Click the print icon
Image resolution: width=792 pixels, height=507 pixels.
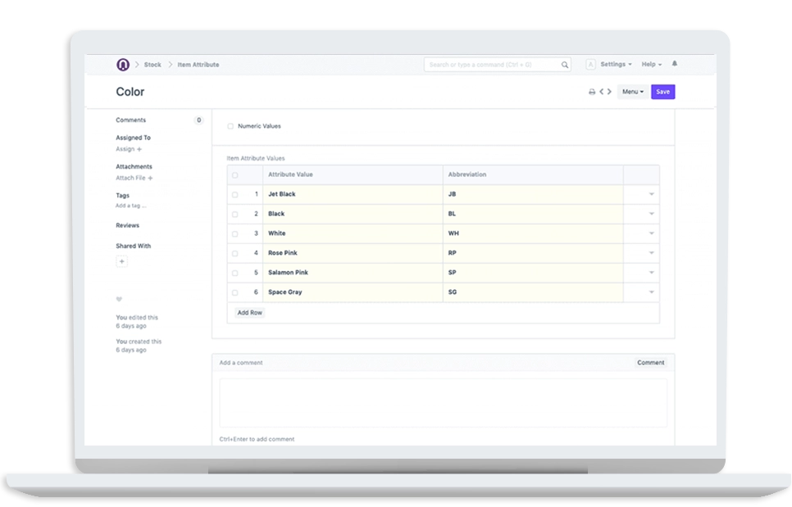pyautogui.click(x=592, y=92)
